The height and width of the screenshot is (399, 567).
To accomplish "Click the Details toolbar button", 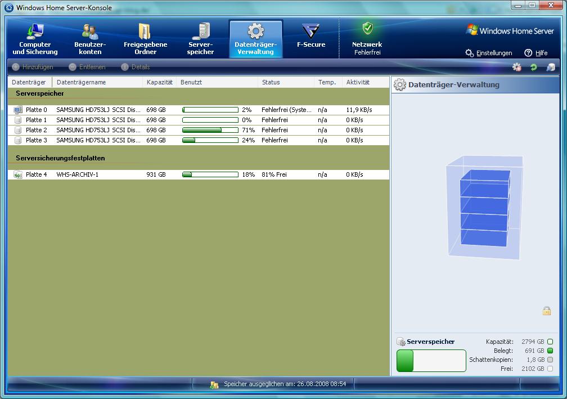I will pyautogui.click(x=136, y=67).
